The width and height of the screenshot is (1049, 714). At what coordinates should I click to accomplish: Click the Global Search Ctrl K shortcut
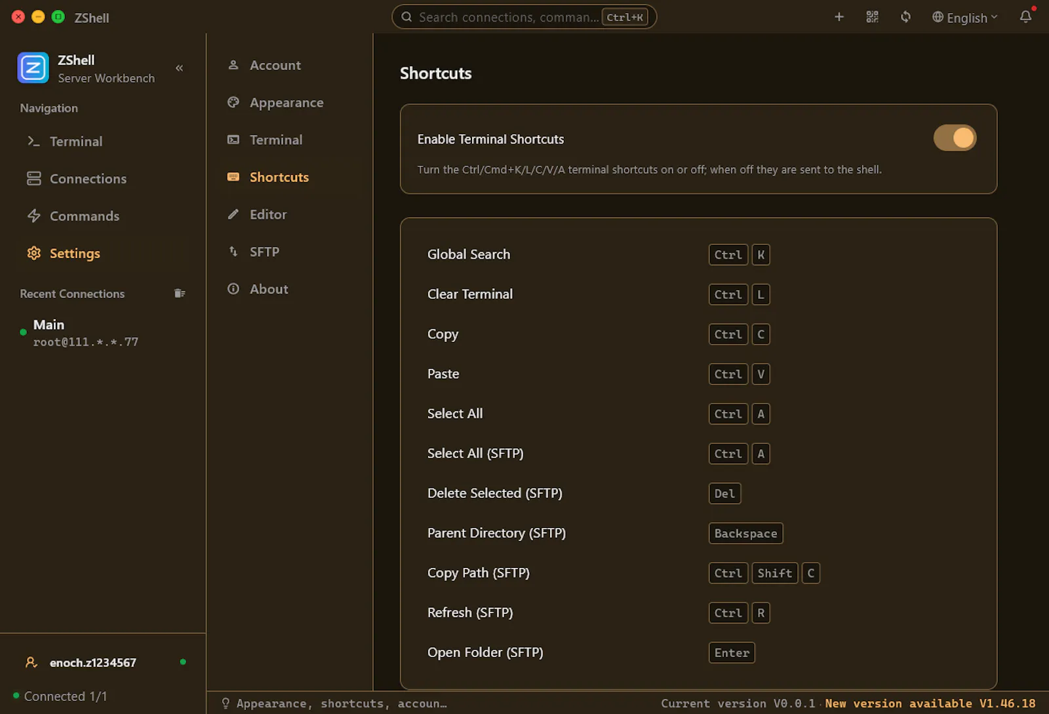pyautogui.click(x=740, y=255)
